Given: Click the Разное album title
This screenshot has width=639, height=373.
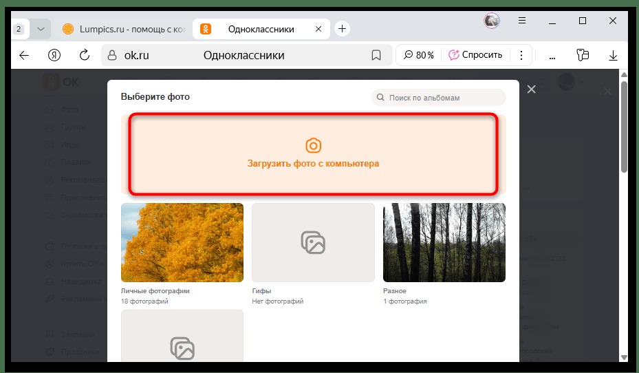Looking at the screenshot, I should pos(395,290).
